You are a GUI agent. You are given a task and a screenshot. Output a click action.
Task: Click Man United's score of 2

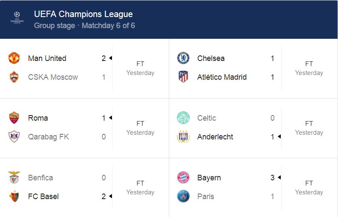click(x=103, y=58)
